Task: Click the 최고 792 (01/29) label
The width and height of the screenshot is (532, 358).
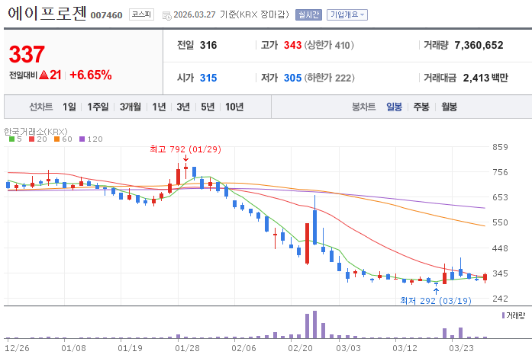Action: pyautogui.click(x=185, y=149)
